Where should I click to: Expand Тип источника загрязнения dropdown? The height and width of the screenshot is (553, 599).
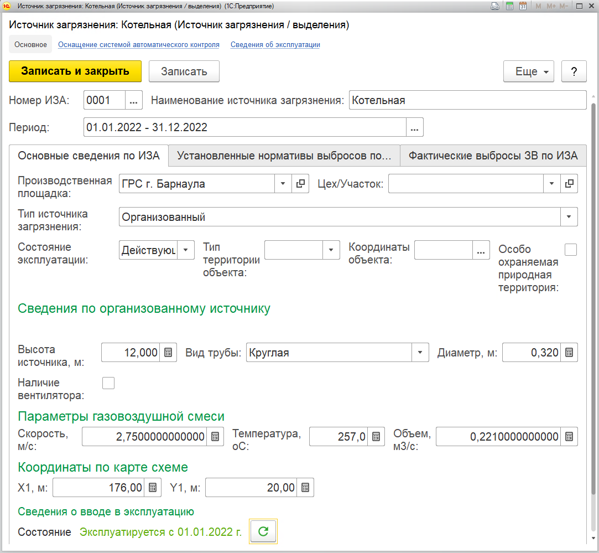[569, 217]
